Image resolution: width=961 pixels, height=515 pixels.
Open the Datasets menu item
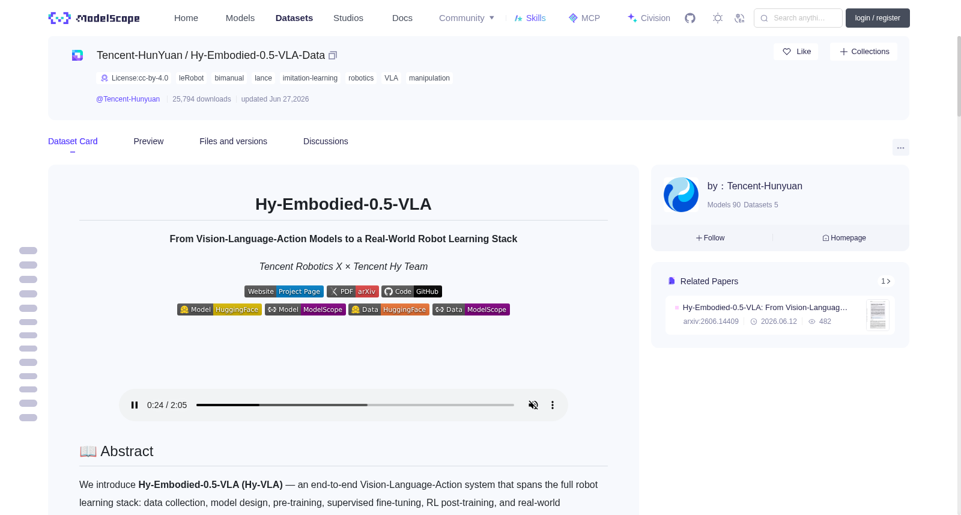point(294,18)
